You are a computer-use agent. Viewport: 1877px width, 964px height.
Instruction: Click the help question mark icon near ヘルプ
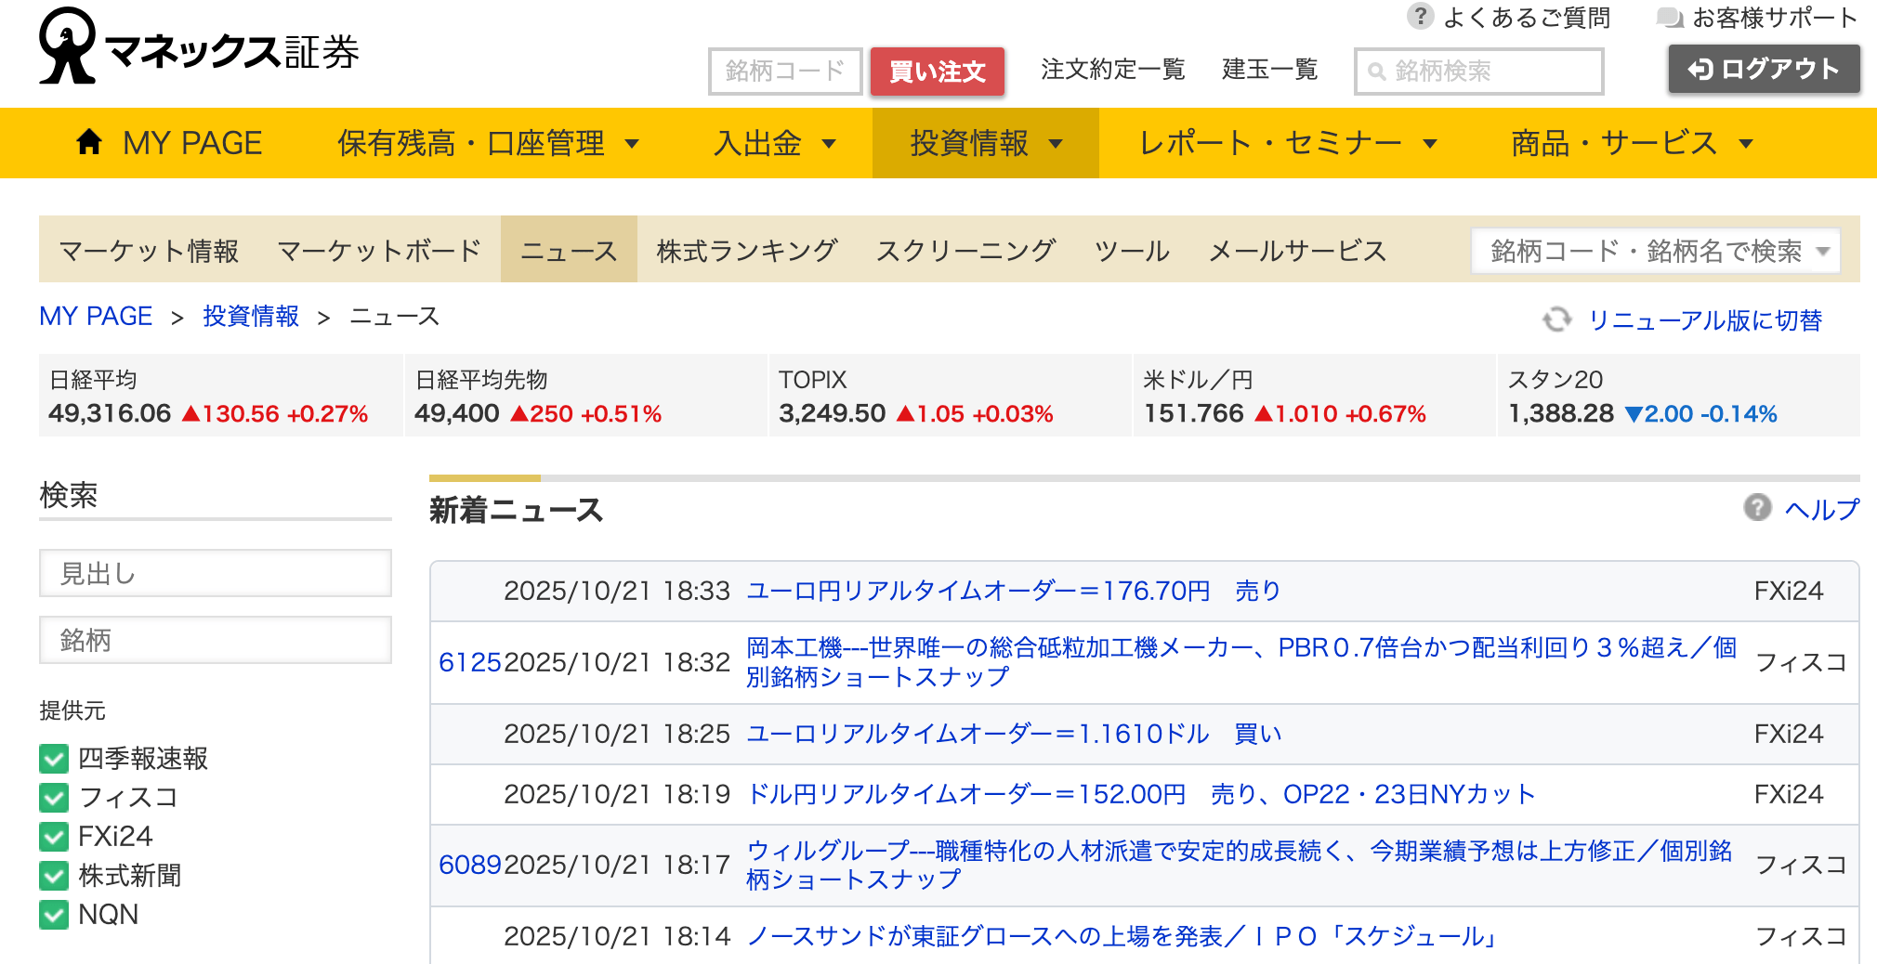click(1756, 508)
